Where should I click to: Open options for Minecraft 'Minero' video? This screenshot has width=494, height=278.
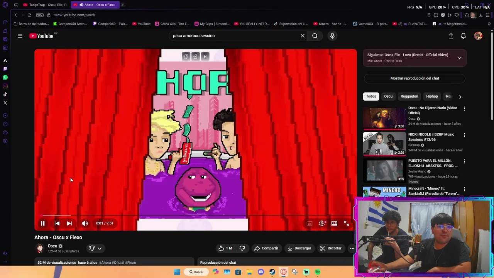[464, 190]
